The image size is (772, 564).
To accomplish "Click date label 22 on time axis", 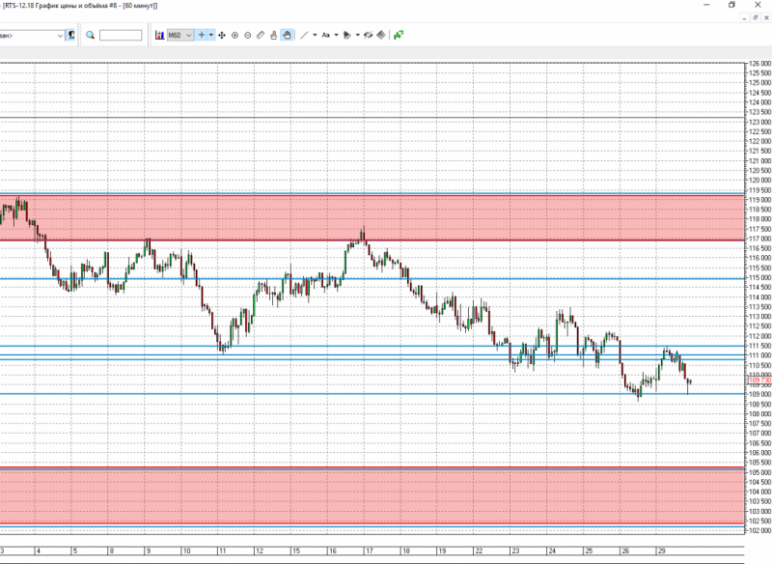I will point(479,550).
